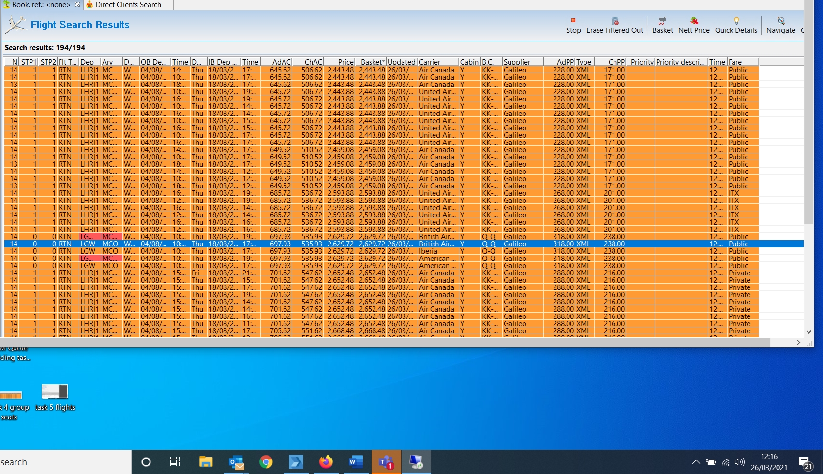The width and height of the screenshot is (823, 474).
Task: Show Nett Price for results
Action: pos(694,26)
